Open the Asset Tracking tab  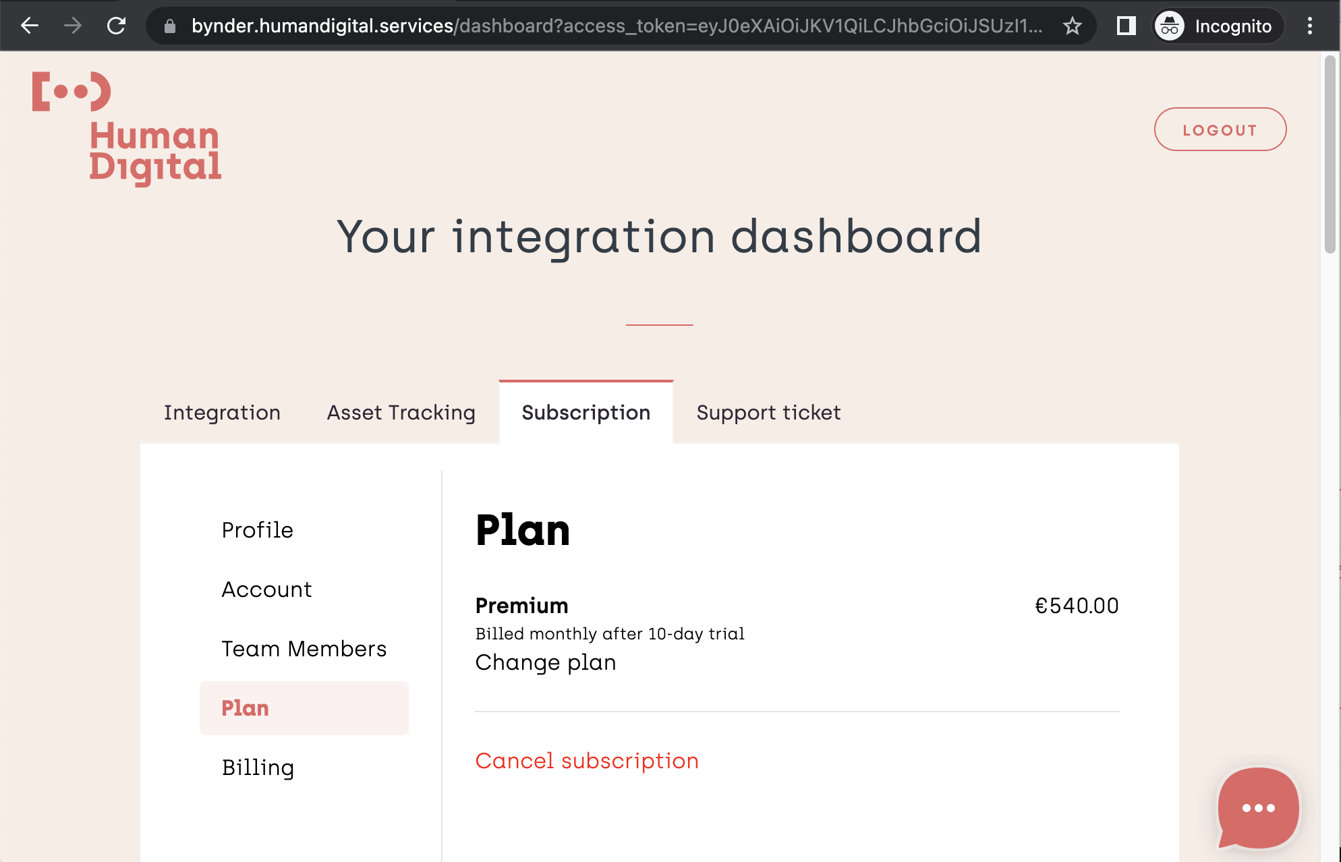click(x=401, y=412)
